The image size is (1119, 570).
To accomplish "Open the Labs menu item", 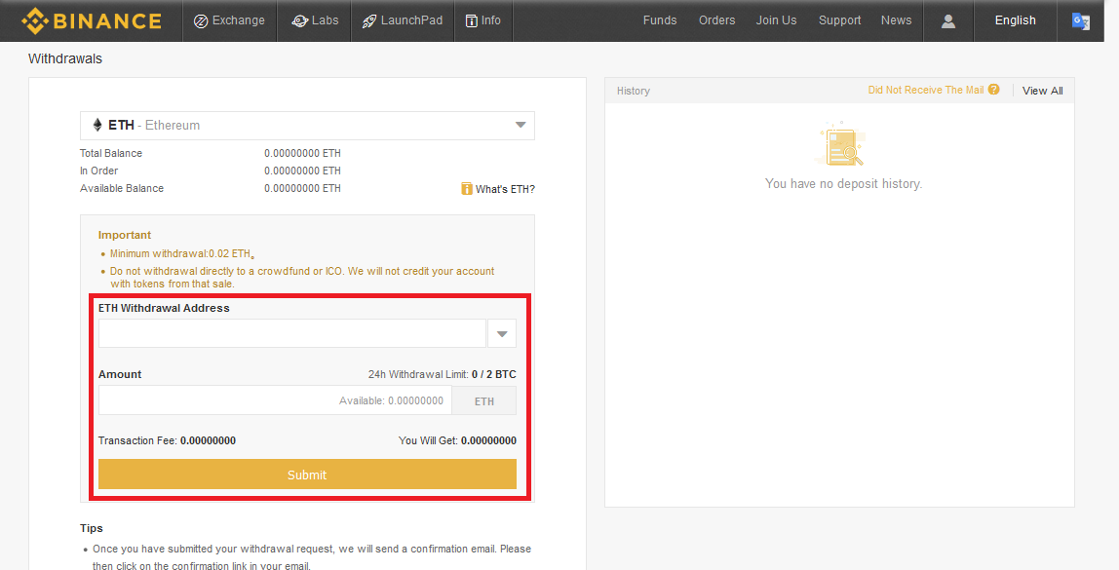I will [x=315, y=20].
